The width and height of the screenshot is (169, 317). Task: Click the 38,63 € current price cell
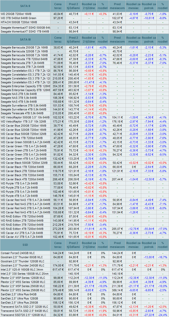coord(58,47)
